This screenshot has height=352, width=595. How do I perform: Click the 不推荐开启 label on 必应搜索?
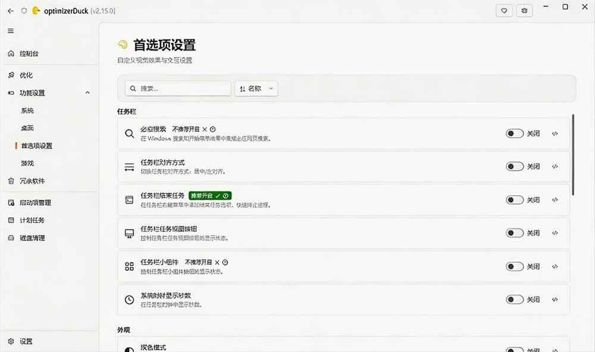(x=186, y=129)
